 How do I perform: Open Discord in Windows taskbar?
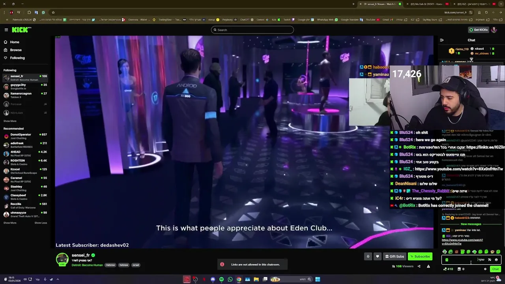coord(213,279)
